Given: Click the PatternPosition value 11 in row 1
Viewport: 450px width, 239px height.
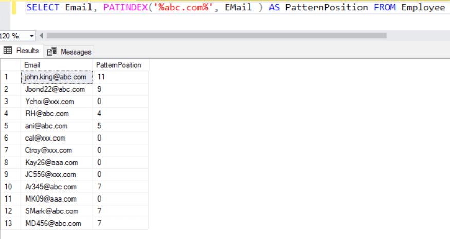Looking at the screenshot, I should pyautogui.click(x=101, y=77).
